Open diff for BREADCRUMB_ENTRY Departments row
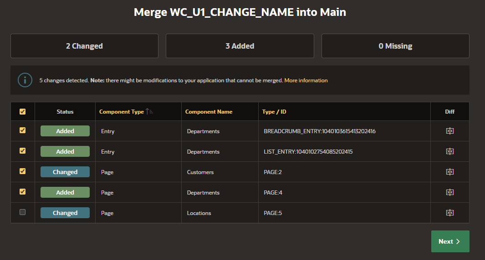 pos(450,131)
